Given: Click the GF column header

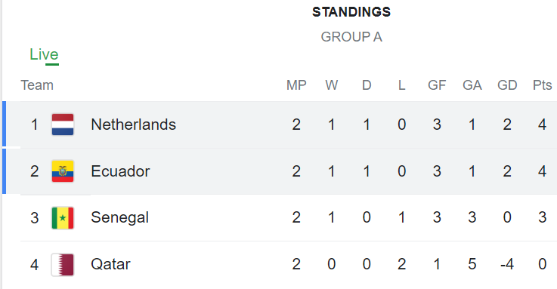Looking at the screenshot, I should [x=437, y=85].
